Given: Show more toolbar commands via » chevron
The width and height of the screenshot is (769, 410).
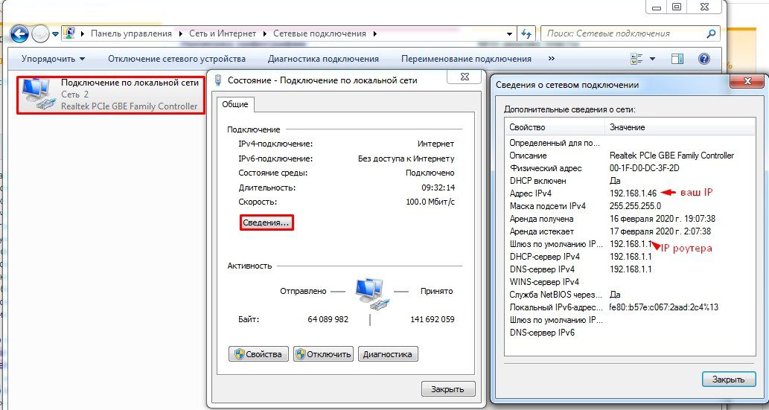Looking at the screenshot, I should pyautogui.click(x=551, y=58).
